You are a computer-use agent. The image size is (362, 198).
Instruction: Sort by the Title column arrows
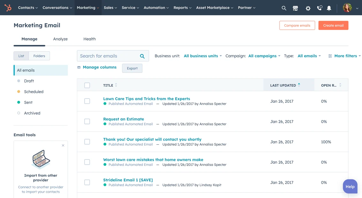(x=116, y=85)
